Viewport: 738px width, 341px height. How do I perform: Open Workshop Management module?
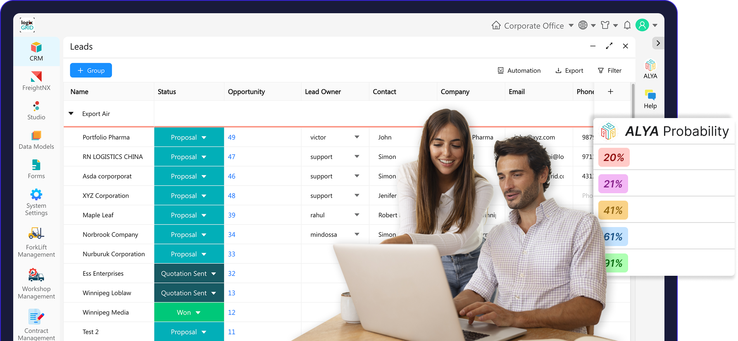click(36, 284)
